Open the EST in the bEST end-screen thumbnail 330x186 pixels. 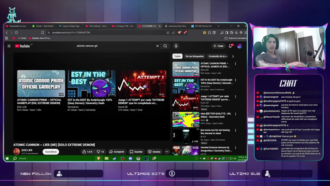tap(92, 83)
